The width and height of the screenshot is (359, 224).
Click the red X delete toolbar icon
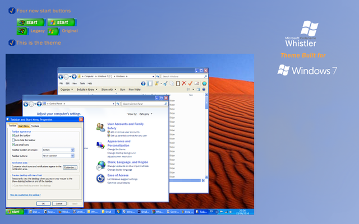(184, 83)
